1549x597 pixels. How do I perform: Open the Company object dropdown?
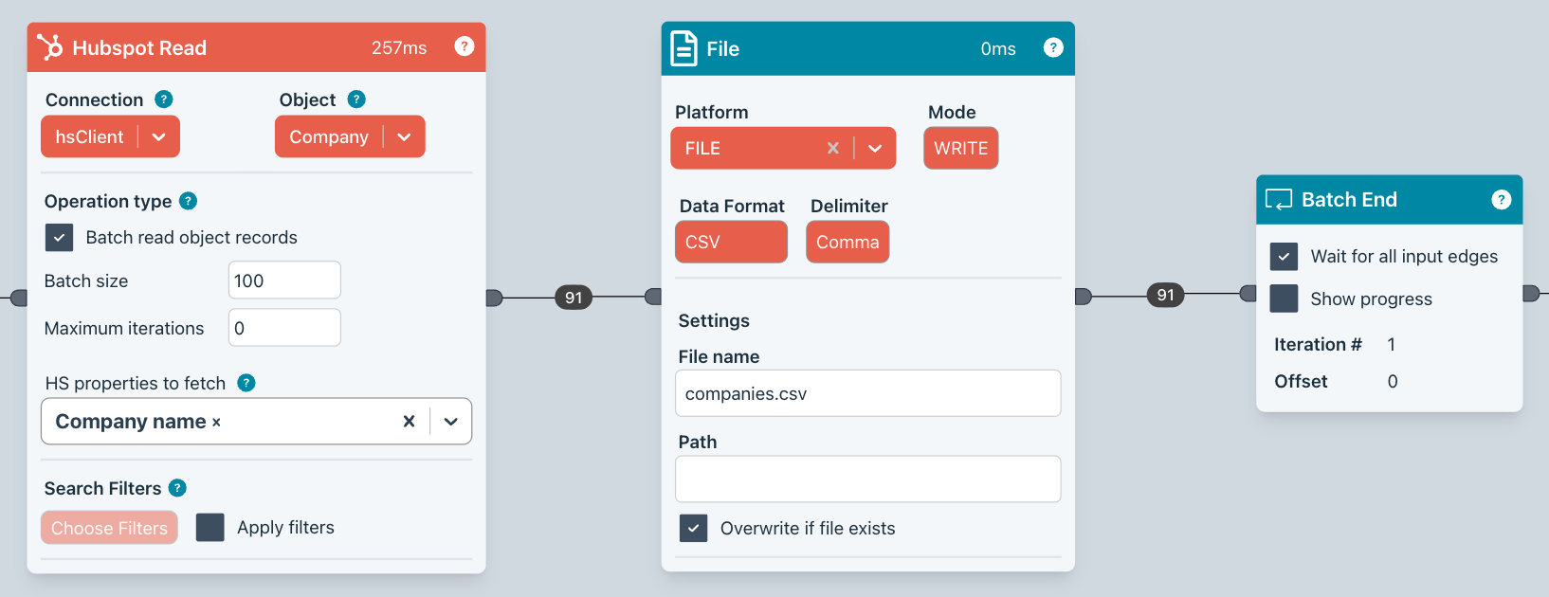pyautogui.click(x=350, y=136)
